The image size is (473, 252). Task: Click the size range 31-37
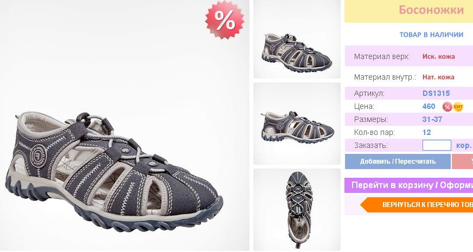tap(432, 119)
